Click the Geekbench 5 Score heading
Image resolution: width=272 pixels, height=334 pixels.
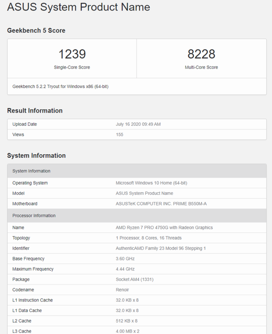pyautogui.click(x=36, y=30)
